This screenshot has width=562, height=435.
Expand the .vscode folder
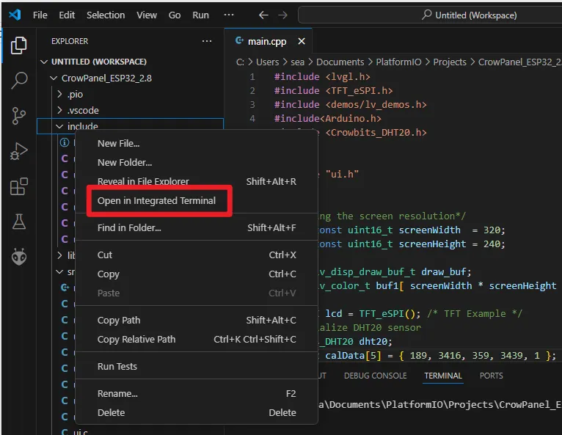[x=82, y=110]
